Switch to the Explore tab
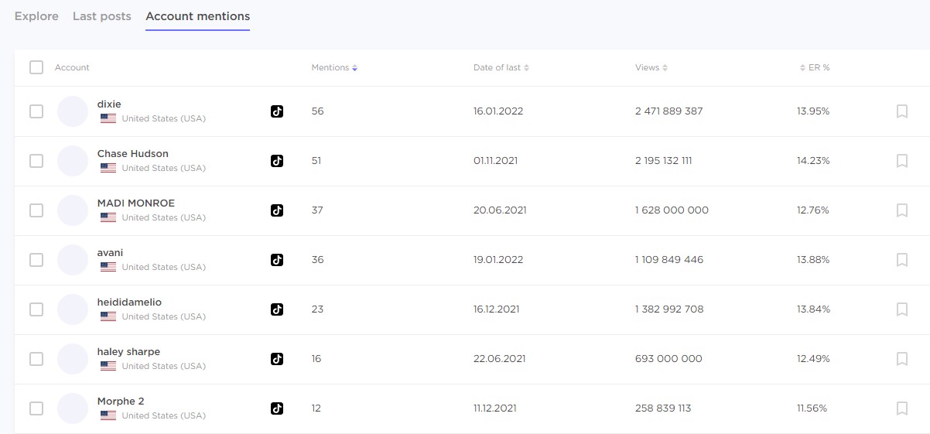The width and height of the screenshot is (930, 434). tap(36, 16)
